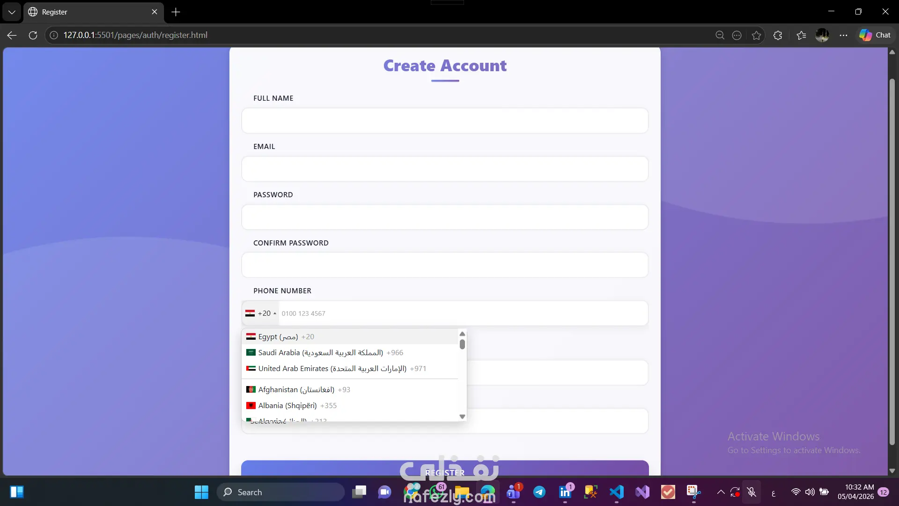Screen dimensions: 899x506
Task: Click the page scrollbar down arrow
Action: pos(892,471)
